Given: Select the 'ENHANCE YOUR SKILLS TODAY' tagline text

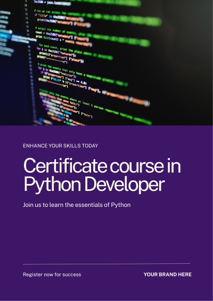Looking at the screenshot, I should (x=60, y=146).
